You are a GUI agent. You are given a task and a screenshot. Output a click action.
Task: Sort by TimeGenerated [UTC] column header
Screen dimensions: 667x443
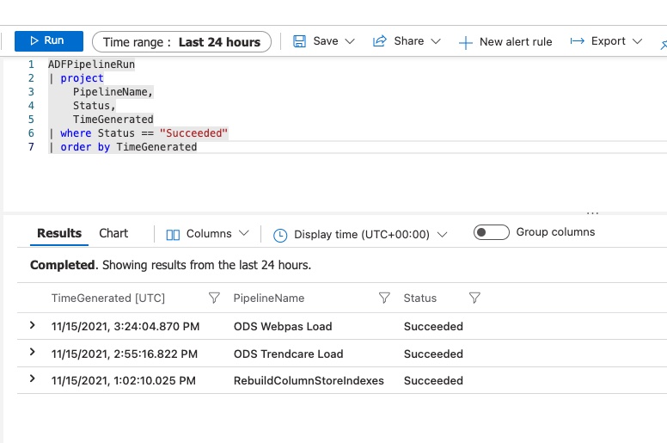coord(108,298)
